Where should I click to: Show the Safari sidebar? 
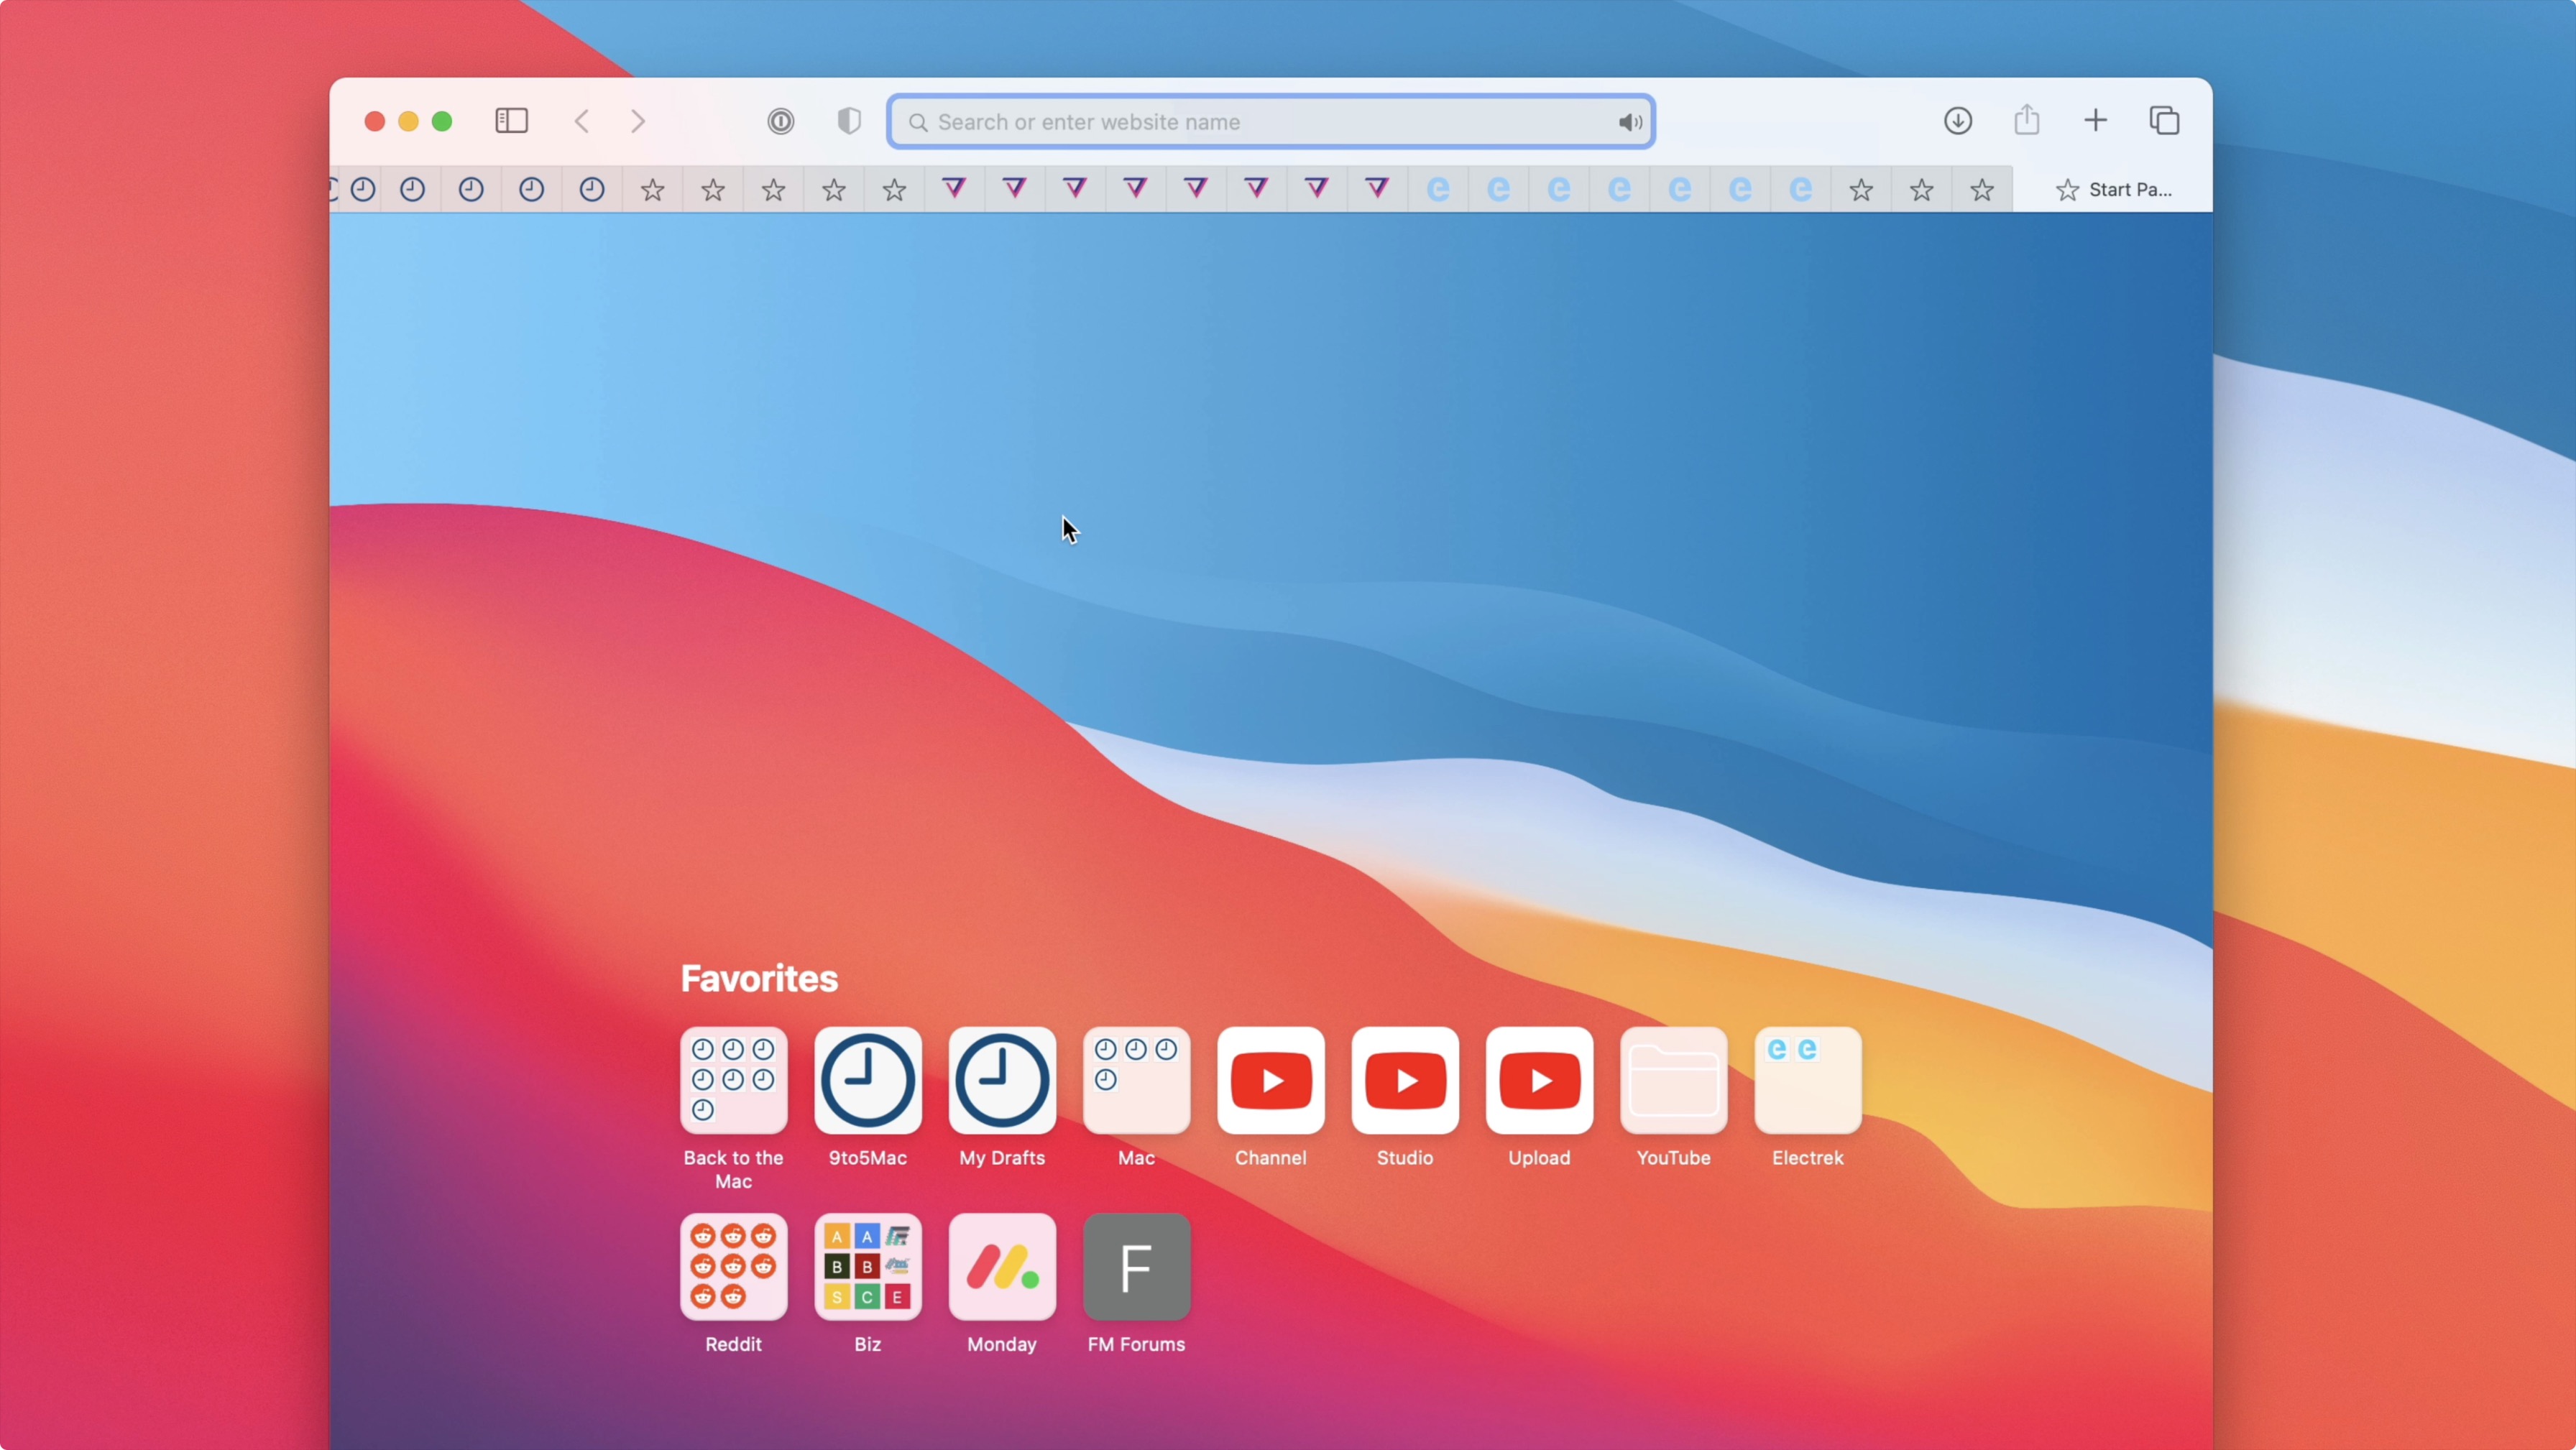(x=511, y=121)
